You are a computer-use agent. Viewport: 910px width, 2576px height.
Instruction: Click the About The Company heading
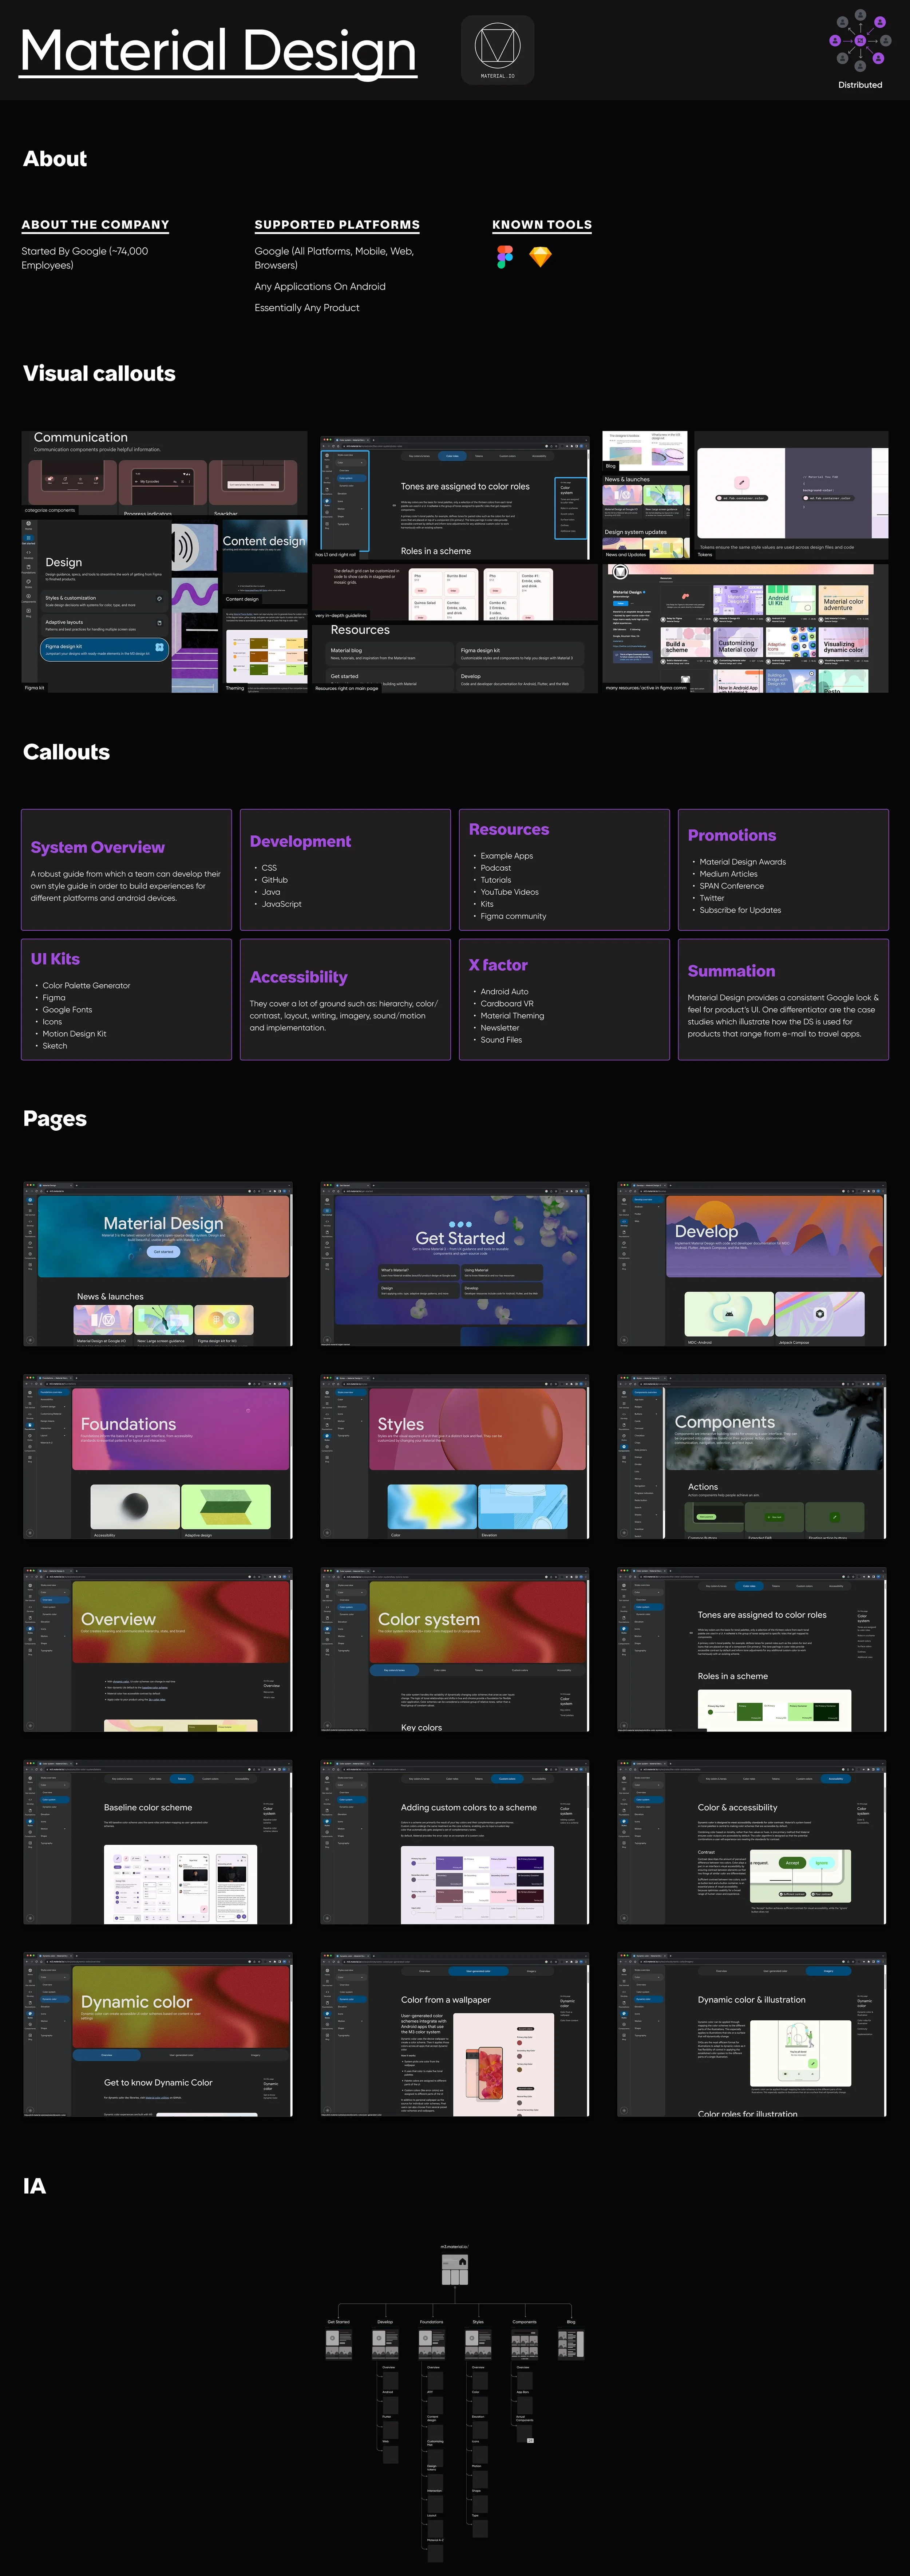coord(95,225)
